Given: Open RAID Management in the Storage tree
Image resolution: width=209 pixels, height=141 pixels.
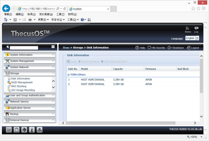Looking at the screenshot, I should [22, 82].
